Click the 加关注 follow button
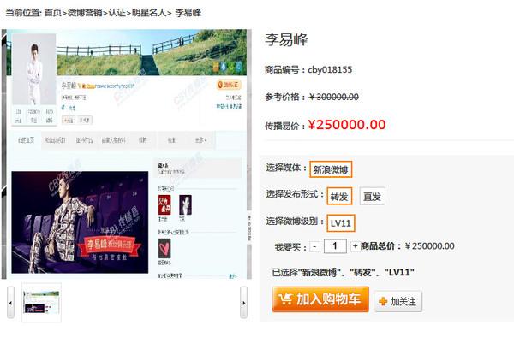This screenshot has width=514, height=337. (x=398, y=301)
